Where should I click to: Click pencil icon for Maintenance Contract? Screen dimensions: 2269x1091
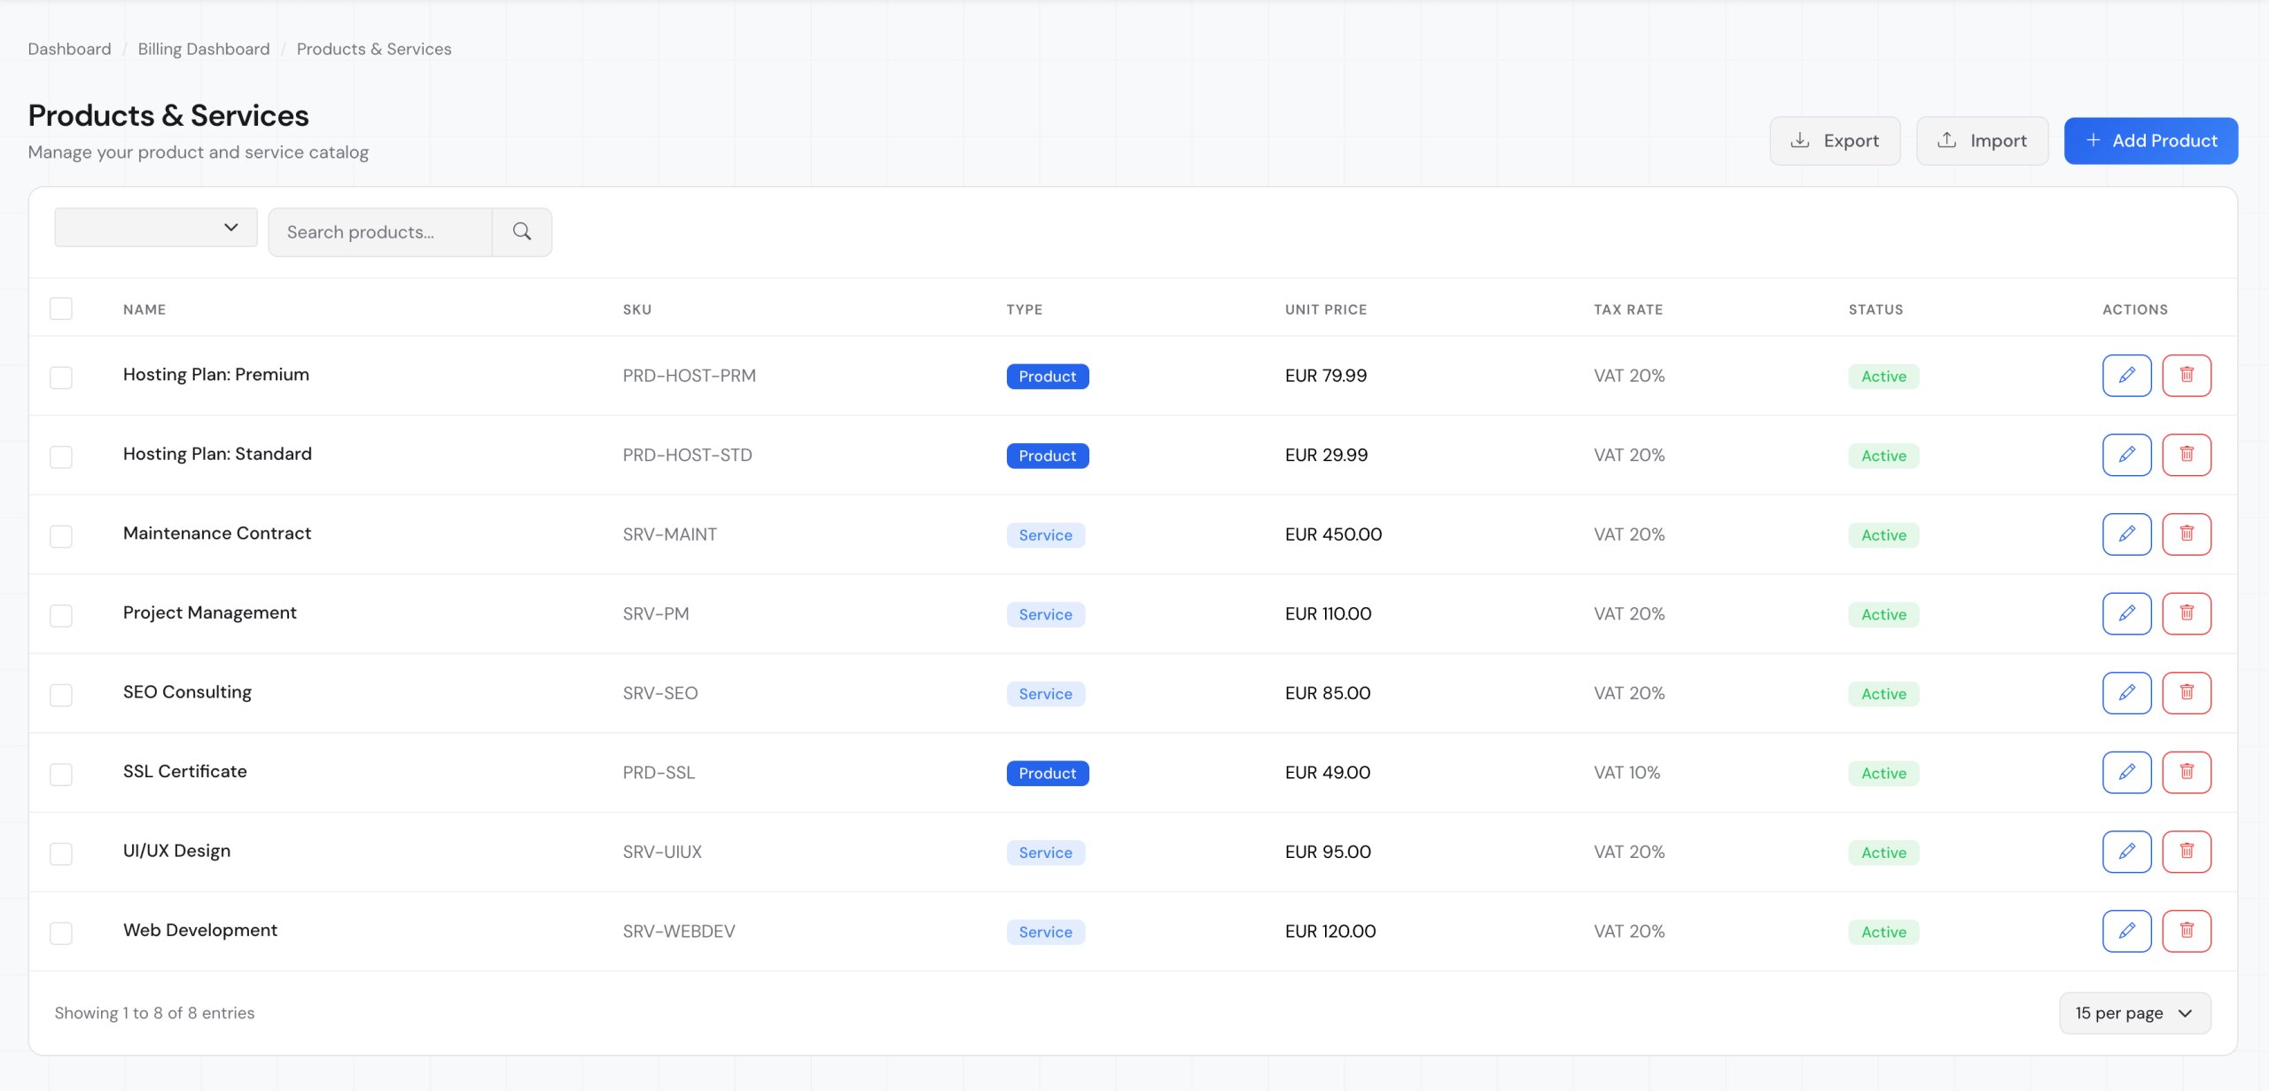coord(2126,534)
